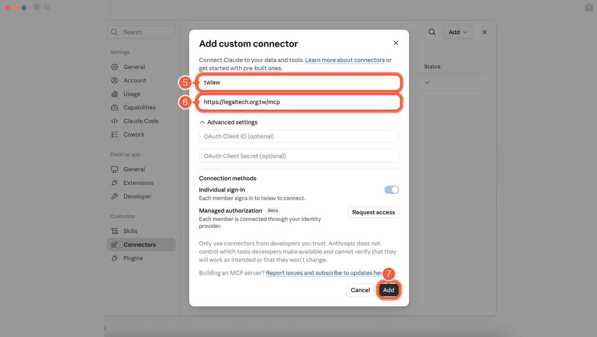This screenshot has width=597, height=337.
Task: Follow the pre-built ones link
Action: coord(262,68)
